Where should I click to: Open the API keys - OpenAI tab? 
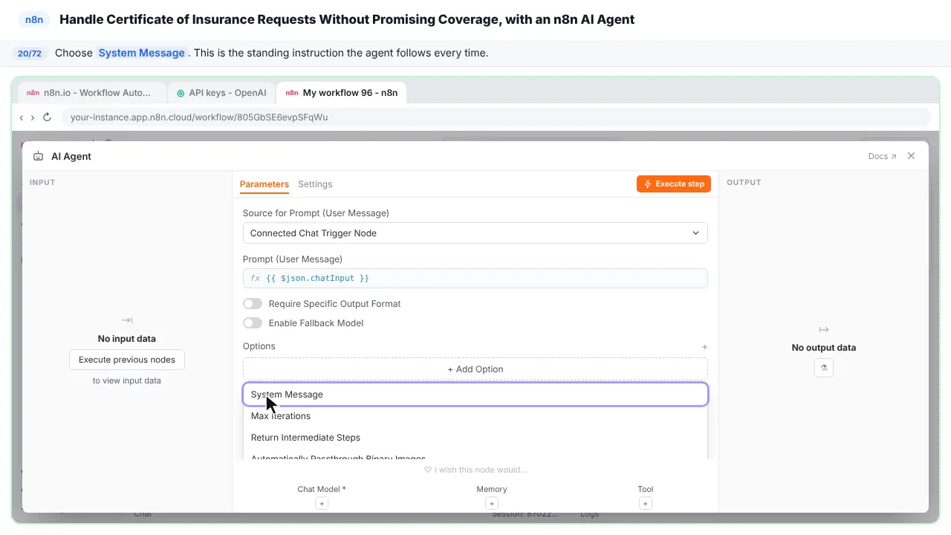click(221, 93)
